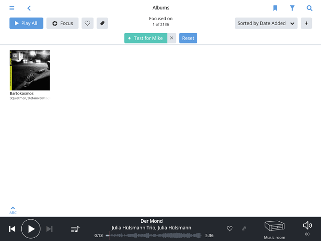The width and height of the screenshot is (321, 241).
Task: Open the Bartokosmos album cover
Action: point(30,70)
